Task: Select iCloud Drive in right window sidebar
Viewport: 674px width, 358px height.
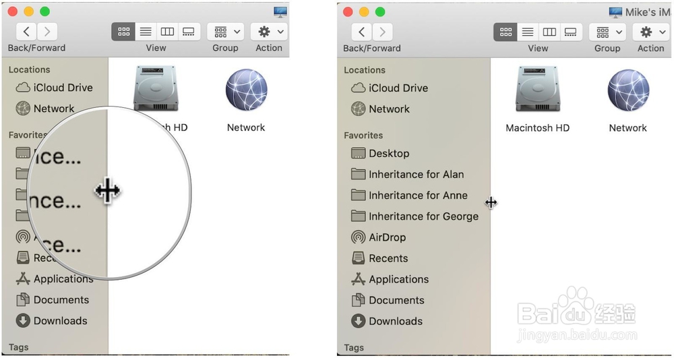Action: point(390,88)
